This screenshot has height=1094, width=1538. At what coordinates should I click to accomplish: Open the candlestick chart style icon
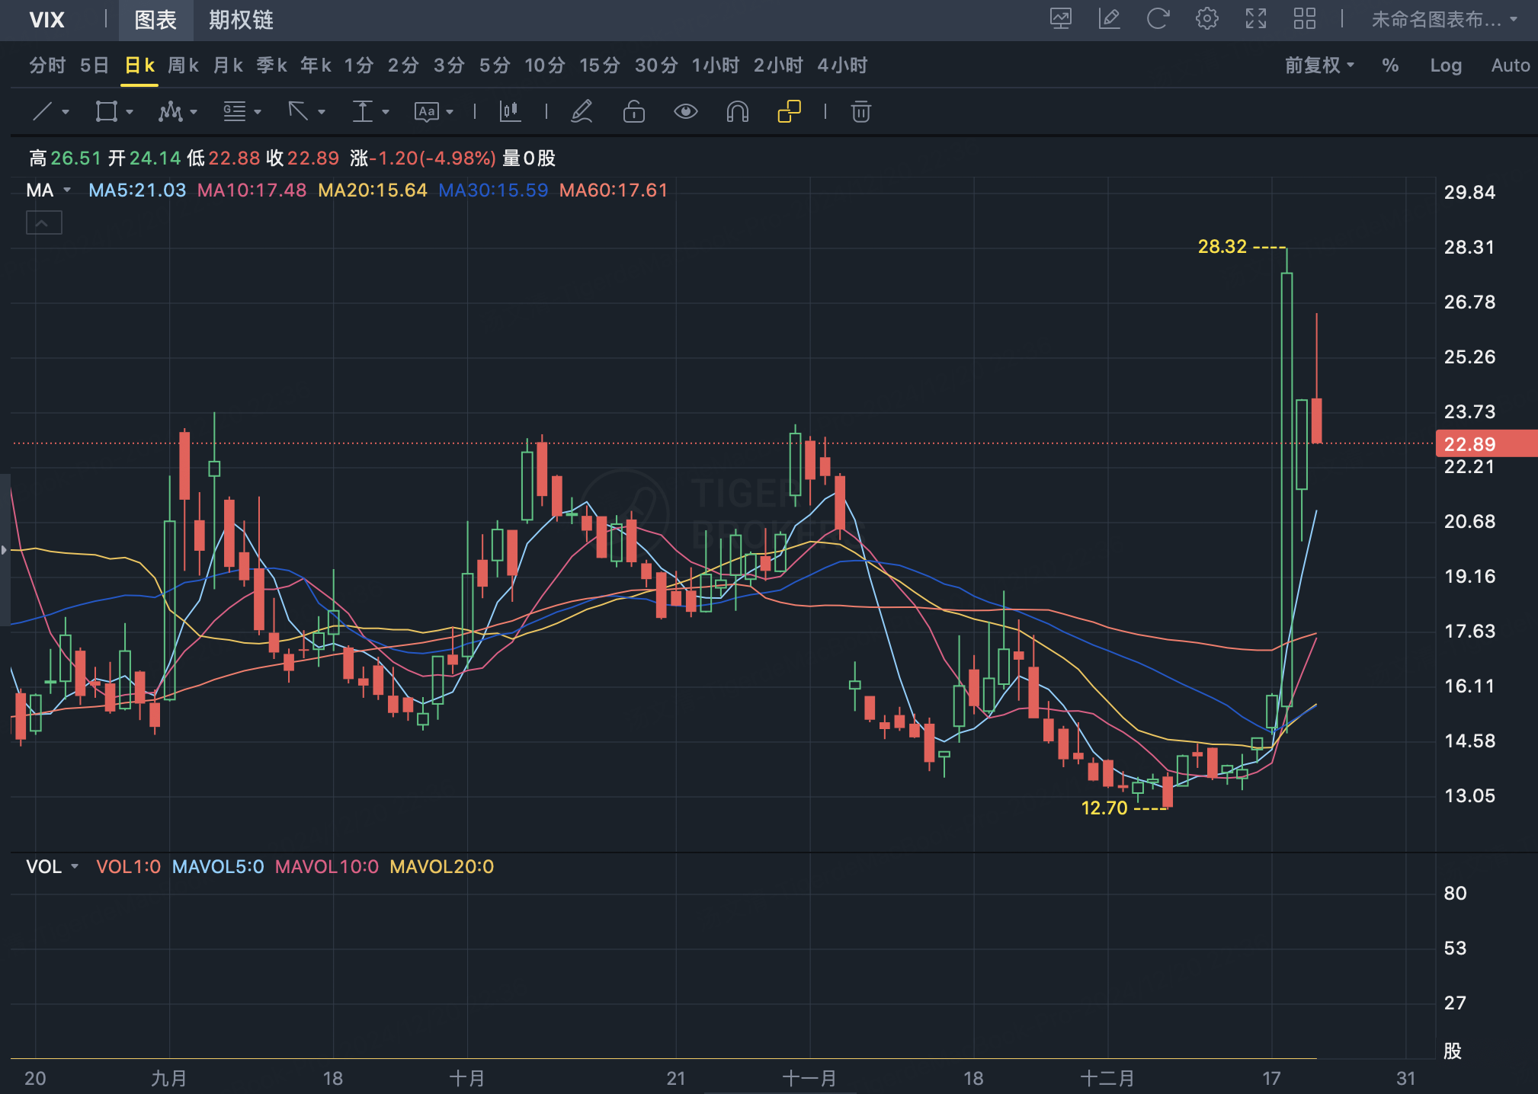(x=510, y=112)
